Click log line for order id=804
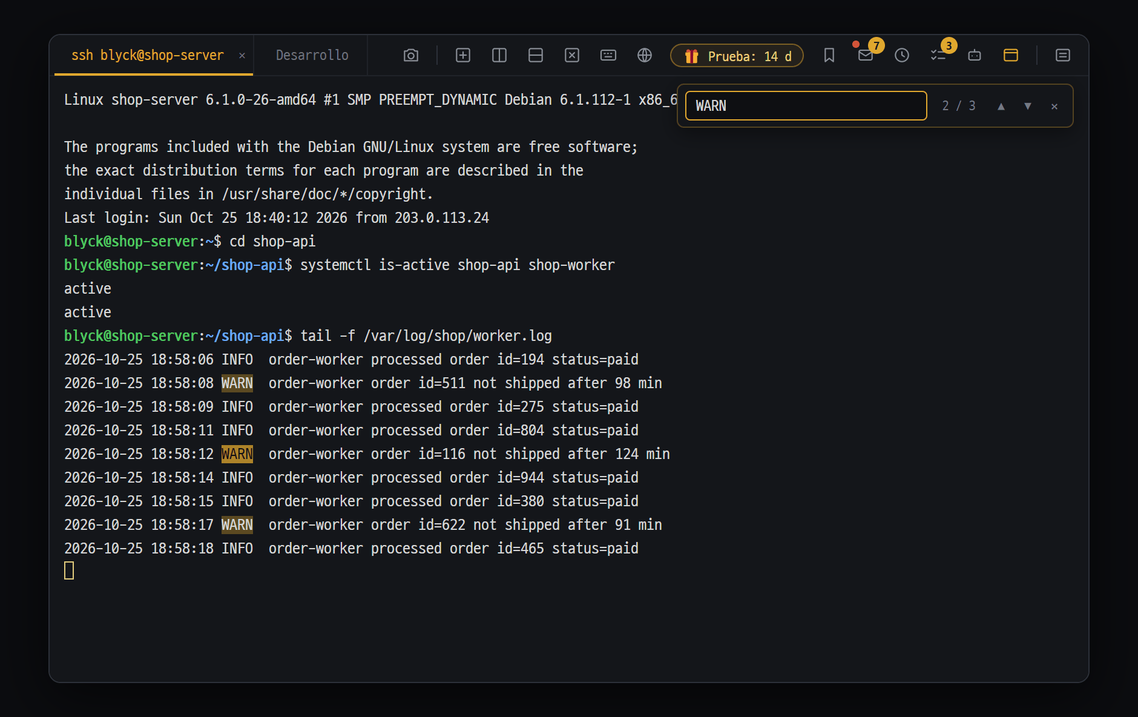The image size is (1138, 717). (x=351, y=431)
